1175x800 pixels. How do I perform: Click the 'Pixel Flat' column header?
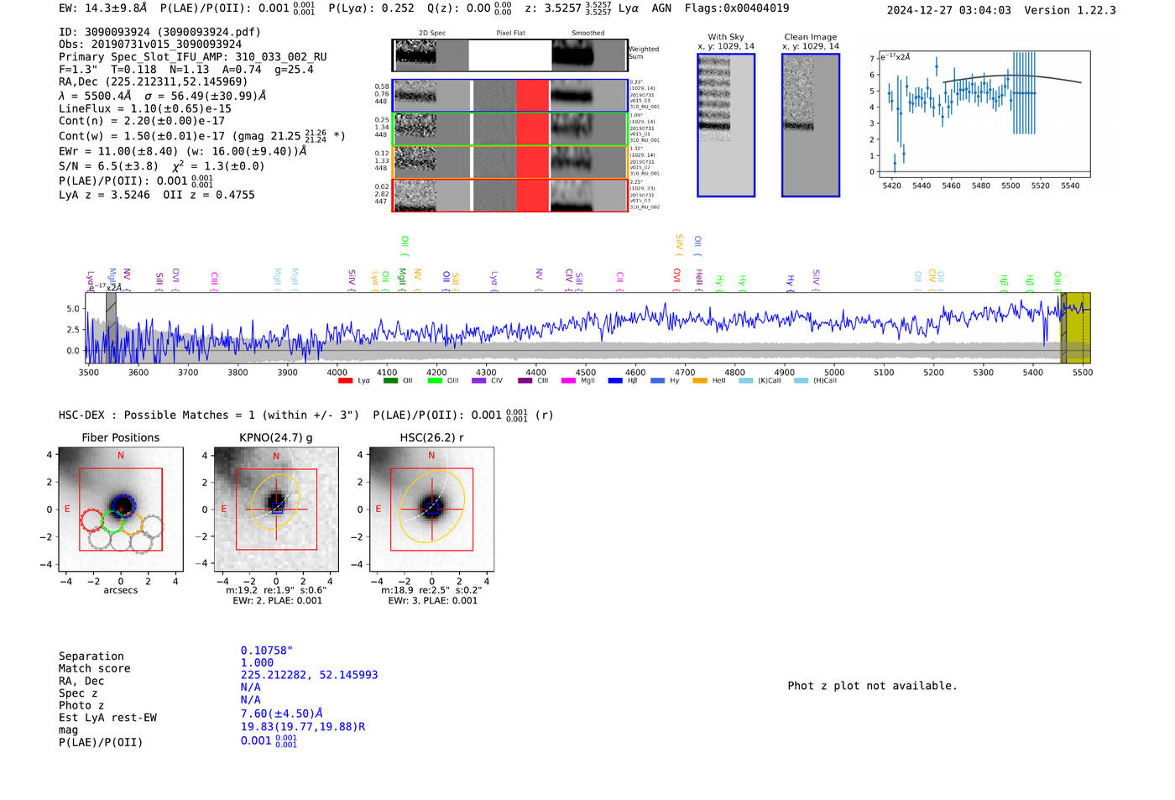click(510, 34)
